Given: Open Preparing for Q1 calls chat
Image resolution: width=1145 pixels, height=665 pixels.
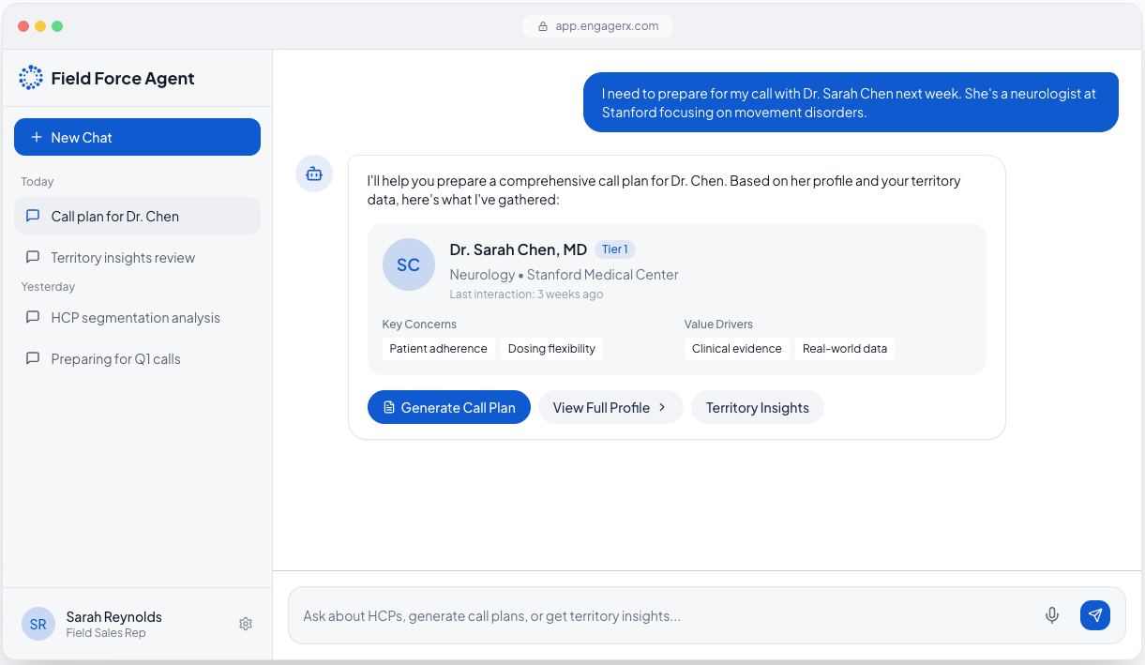Looking at the screenshot, I should click(137, 358).
